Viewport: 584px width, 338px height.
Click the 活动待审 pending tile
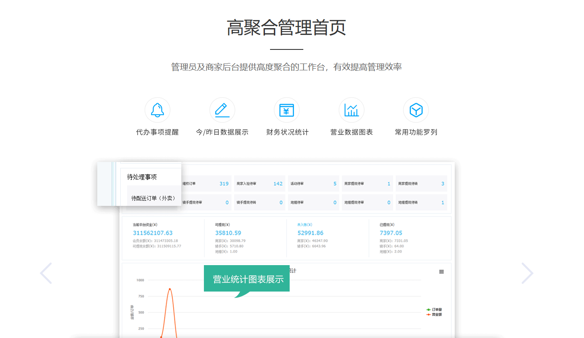coord(314,184)
